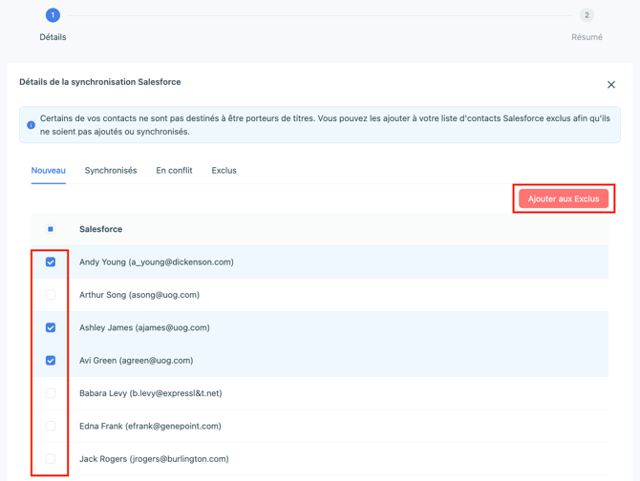Uncheck the Andy Young checkbox
The height and width of the screenshot is (481, 640).
(x=51, y=262)
